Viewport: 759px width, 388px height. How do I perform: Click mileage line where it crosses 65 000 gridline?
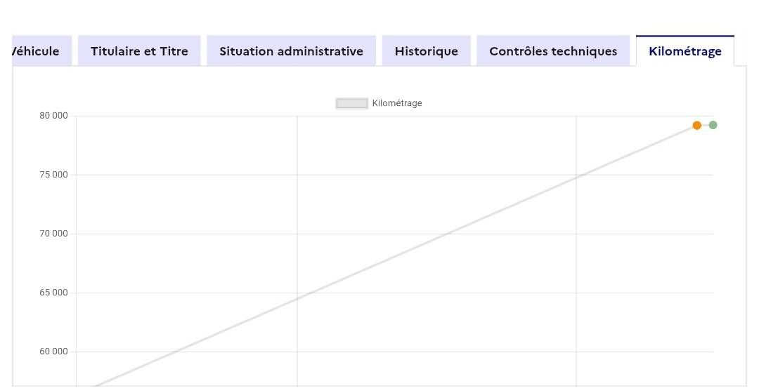click(x=309, y=293)
